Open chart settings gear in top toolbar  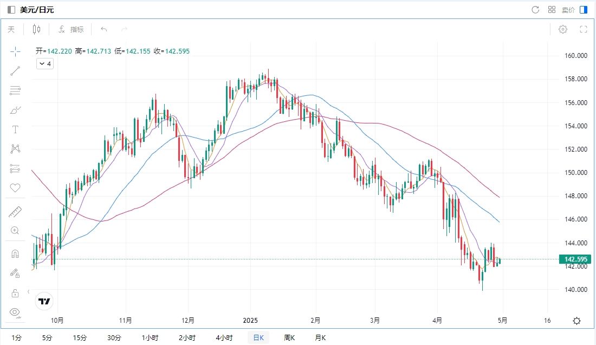pyautogui.click(x=563, y=29)
